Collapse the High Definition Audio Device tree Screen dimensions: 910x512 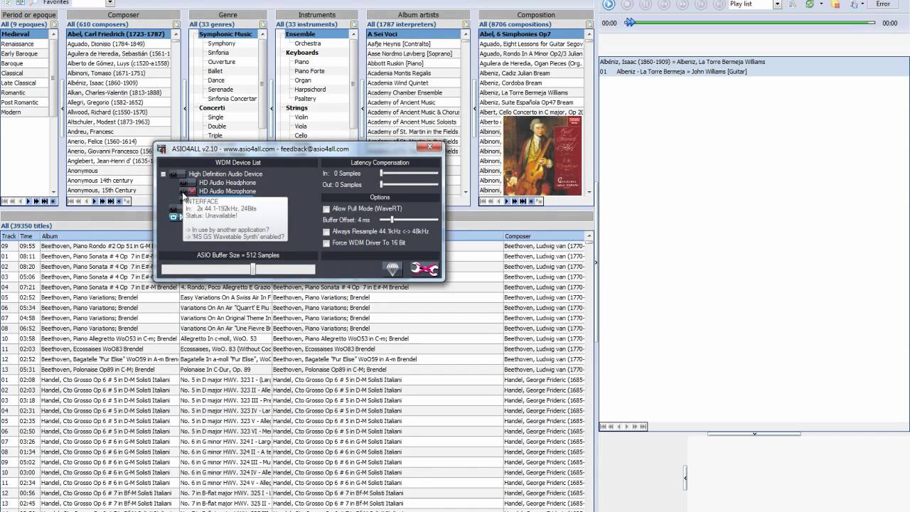pos(163,174)
